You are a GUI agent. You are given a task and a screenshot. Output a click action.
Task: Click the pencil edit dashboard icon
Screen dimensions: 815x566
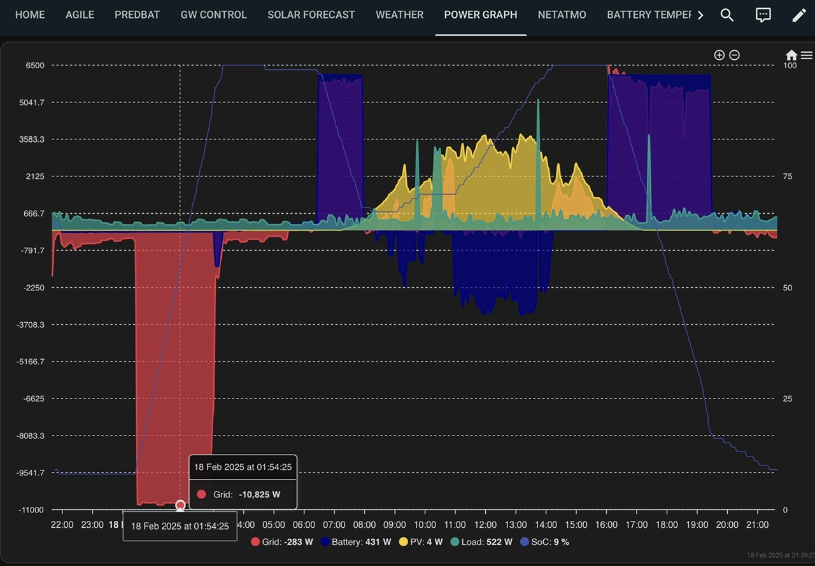[799, 15]
